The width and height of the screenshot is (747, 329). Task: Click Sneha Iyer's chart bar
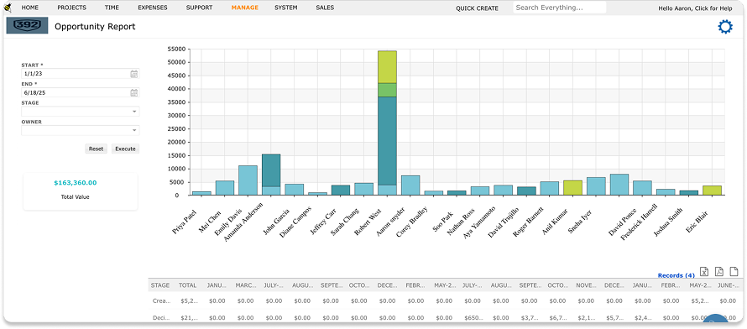(596, 186)
